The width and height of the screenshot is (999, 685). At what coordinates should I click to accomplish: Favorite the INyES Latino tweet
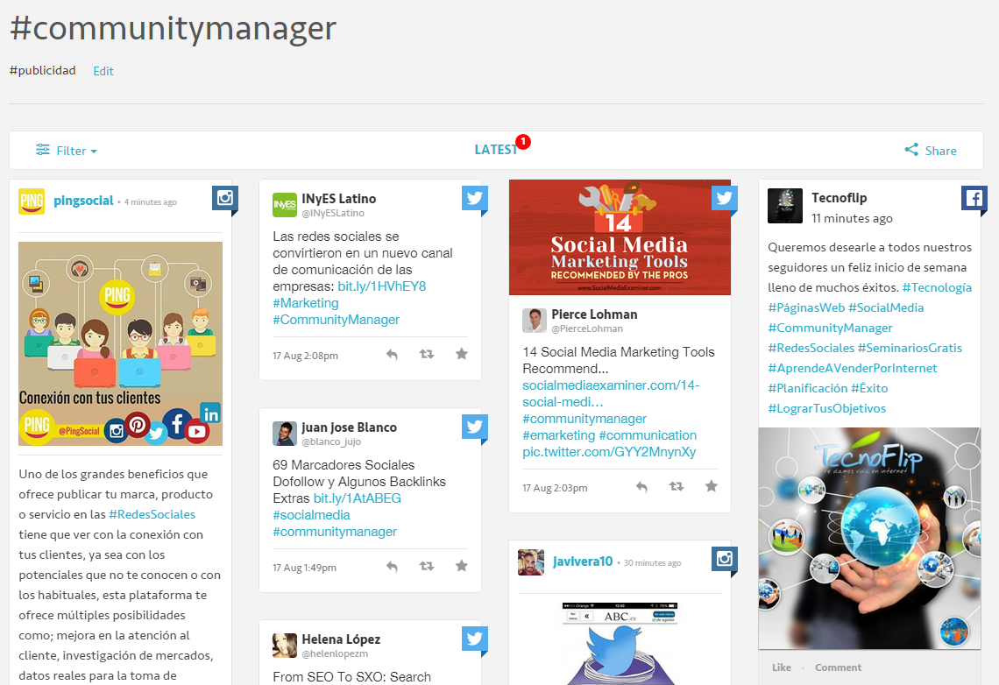click(462, 354)
